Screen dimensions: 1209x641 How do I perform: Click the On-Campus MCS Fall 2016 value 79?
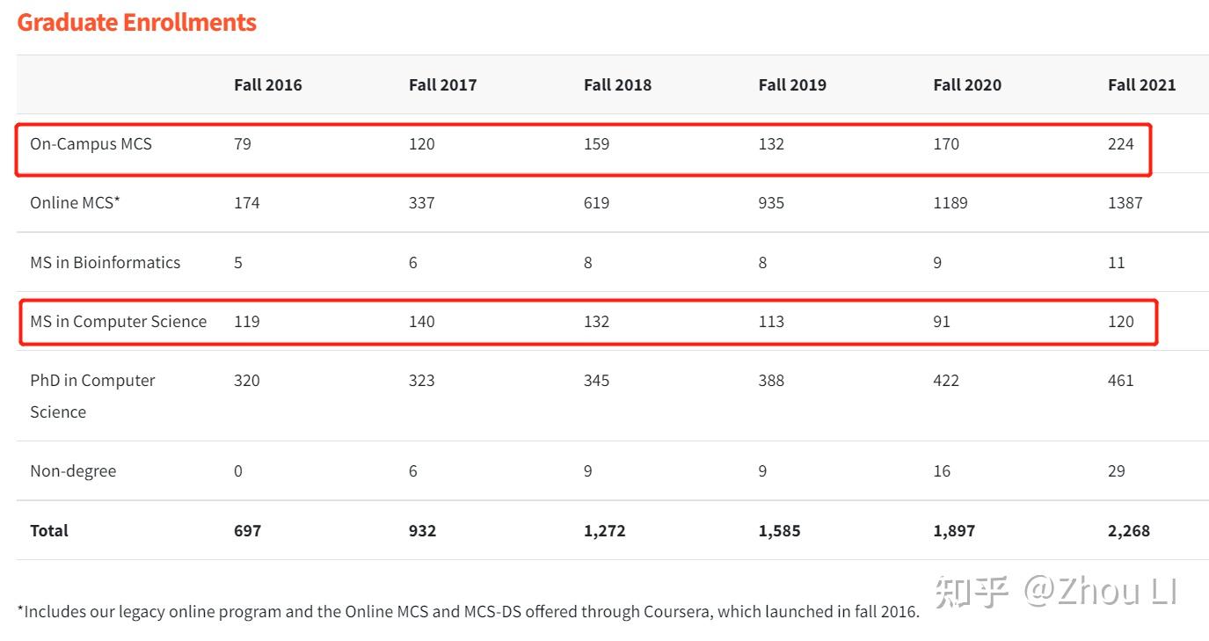pos(242,143)
